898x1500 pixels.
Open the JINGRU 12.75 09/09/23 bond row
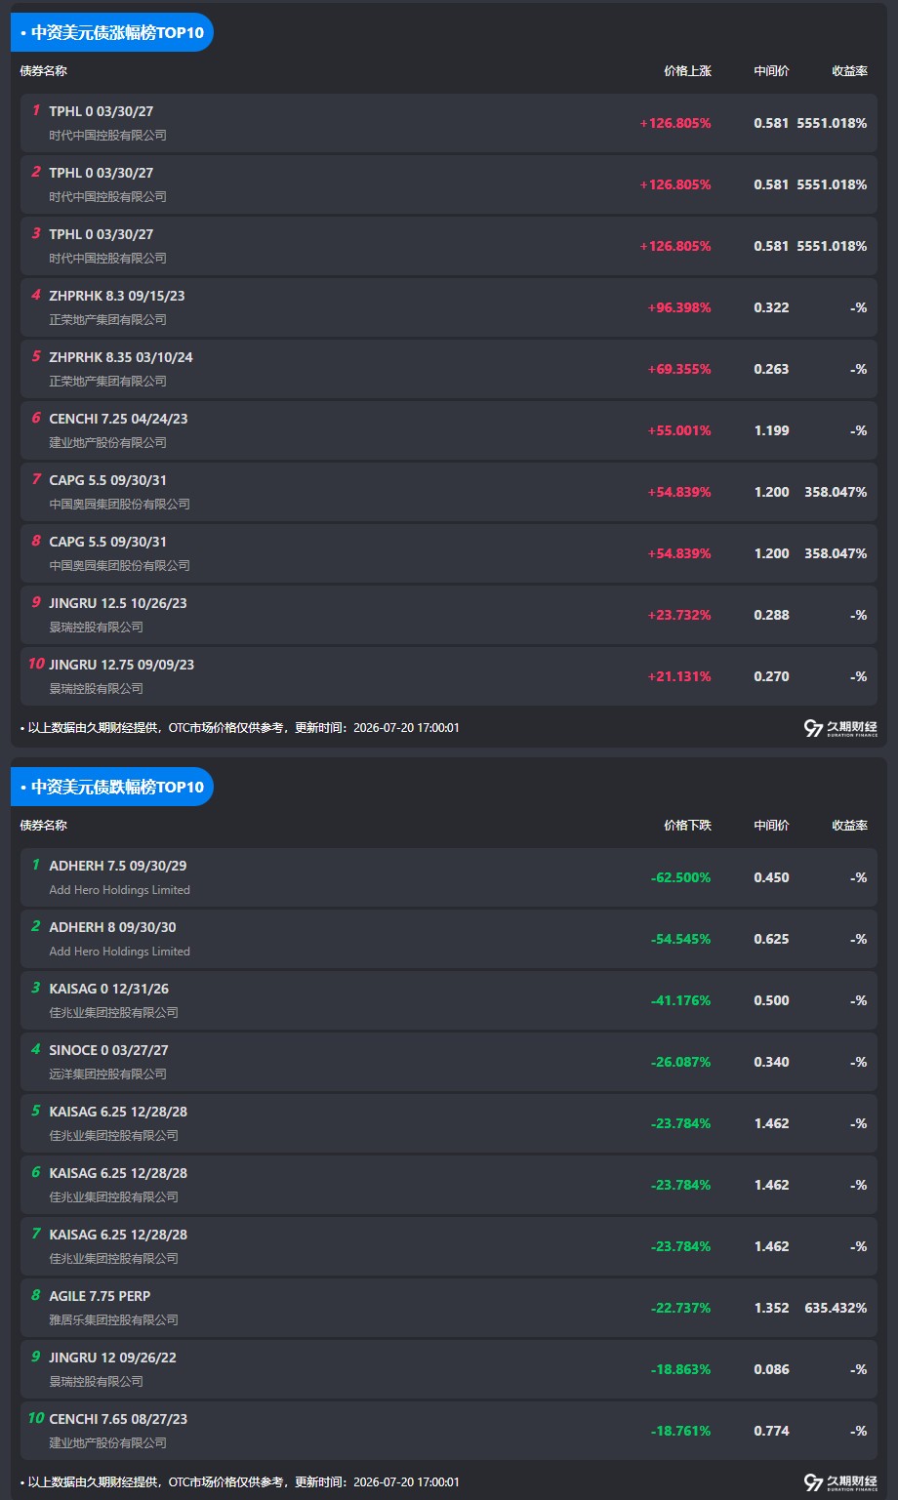[449, 676]
